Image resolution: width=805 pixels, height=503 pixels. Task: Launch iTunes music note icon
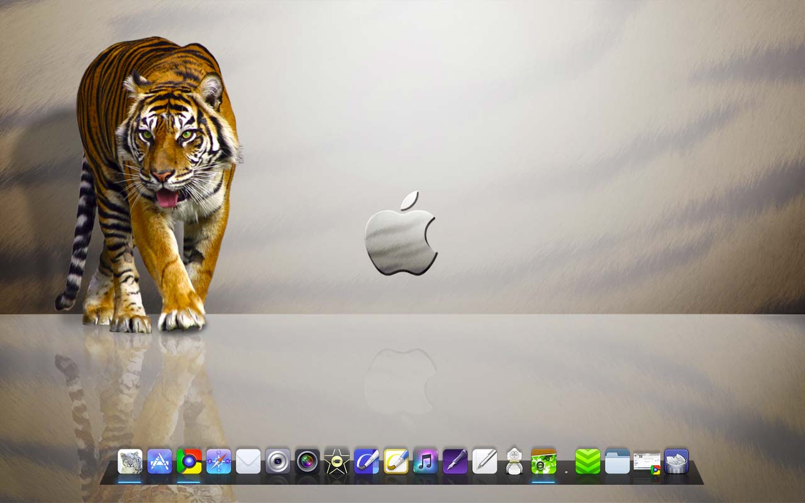pyautogui.click(x=425, y=462)
